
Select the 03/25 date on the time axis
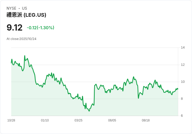point(79,120)
